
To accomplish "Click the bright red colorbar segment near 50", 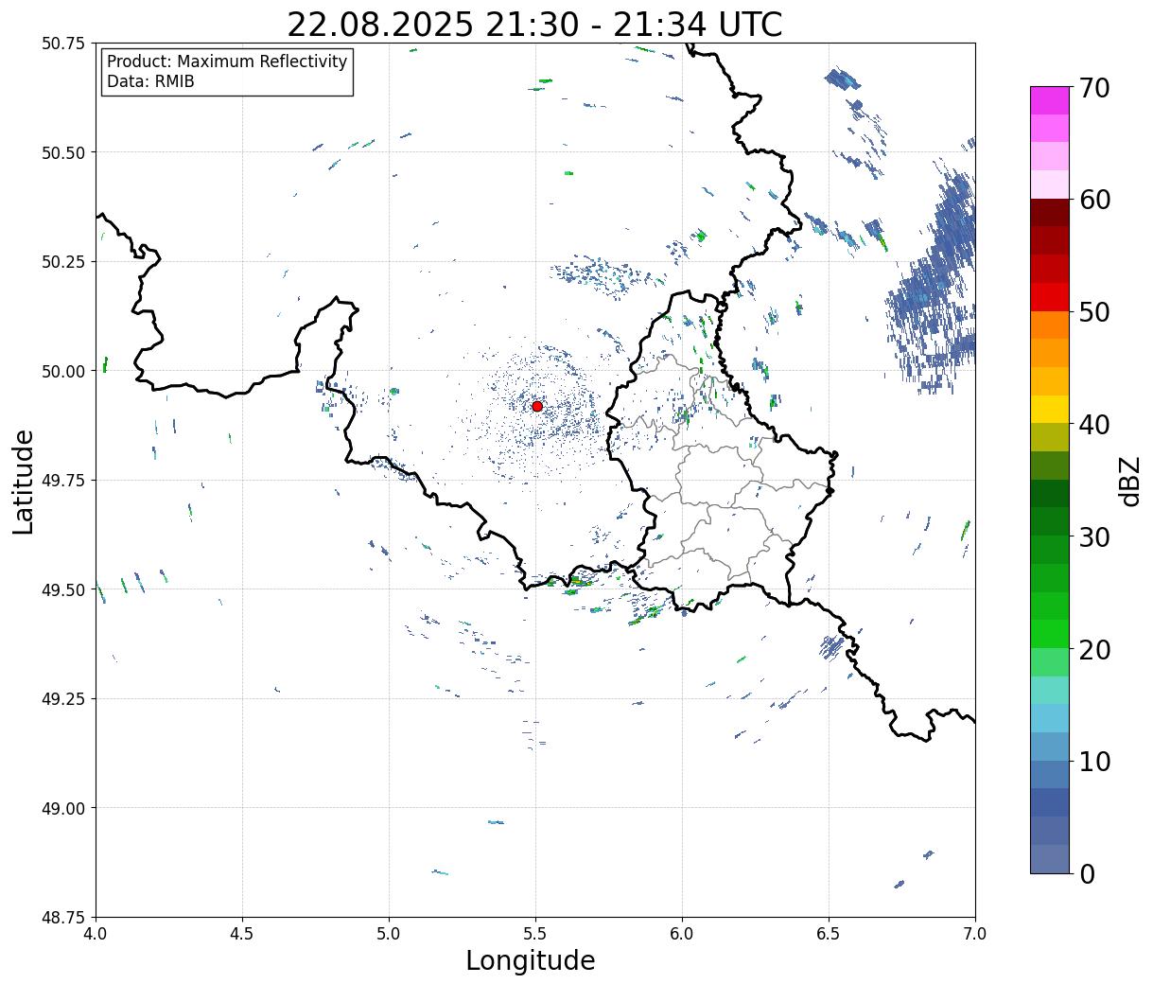I will tap(1050, 297).
